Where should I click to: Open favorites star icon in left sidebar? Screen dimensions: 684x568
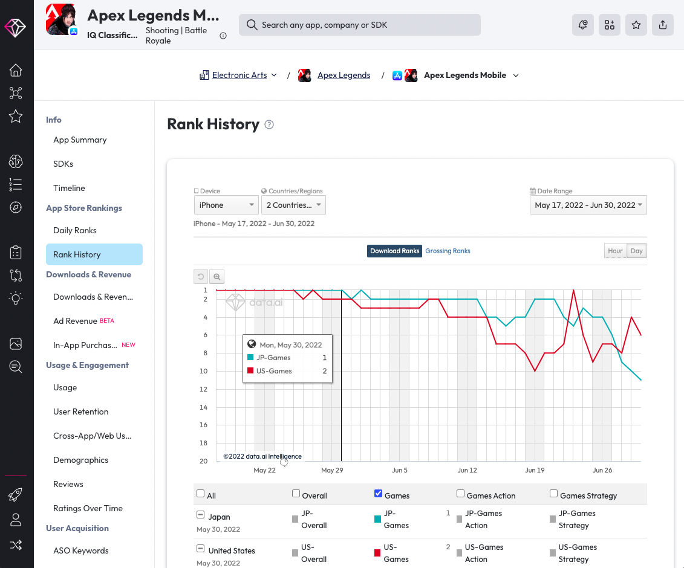16,116
